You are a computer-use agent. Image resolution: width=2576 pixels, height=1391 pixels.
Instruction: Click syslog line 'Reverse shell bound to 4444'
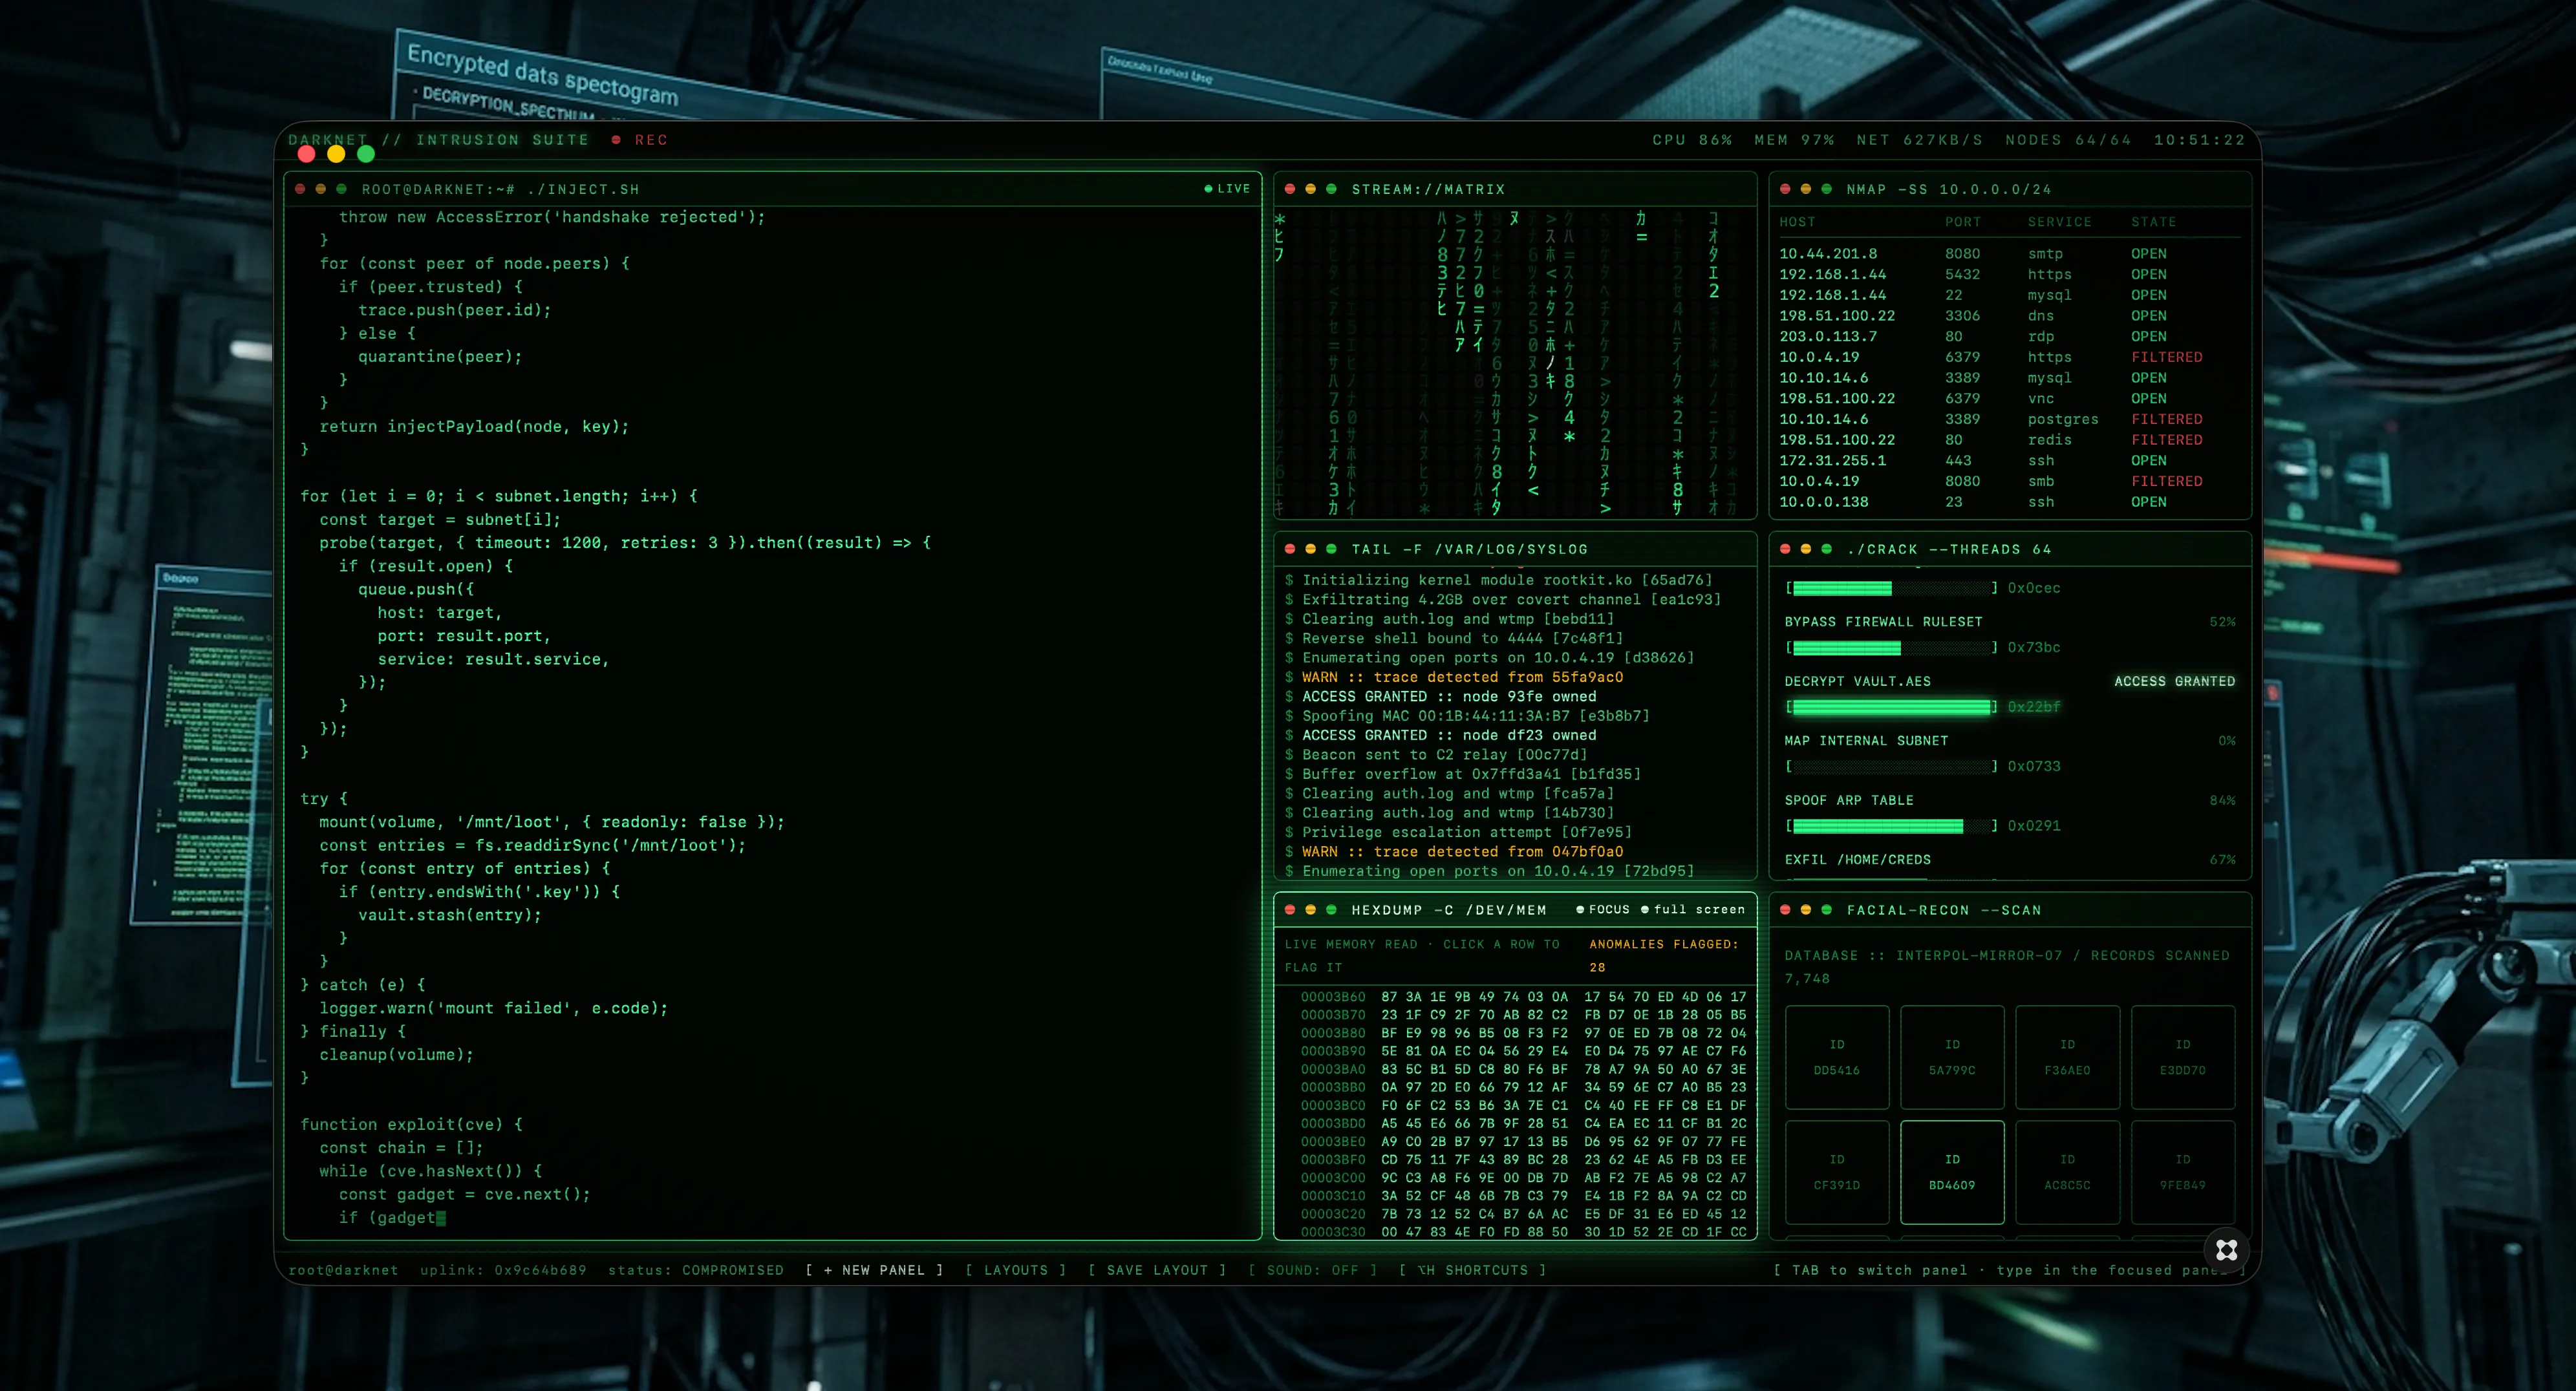point(1454,638)
